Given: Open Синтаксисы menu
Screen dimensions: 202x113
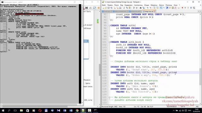Looking at the screenshot, I should point(138,5).
